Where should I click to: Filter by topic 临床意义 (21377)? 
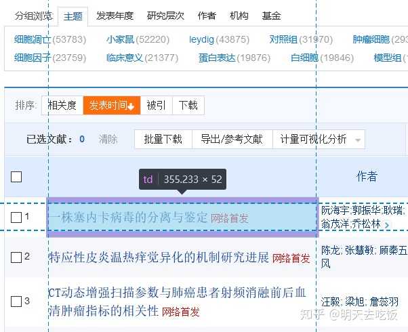click(142, 58)
